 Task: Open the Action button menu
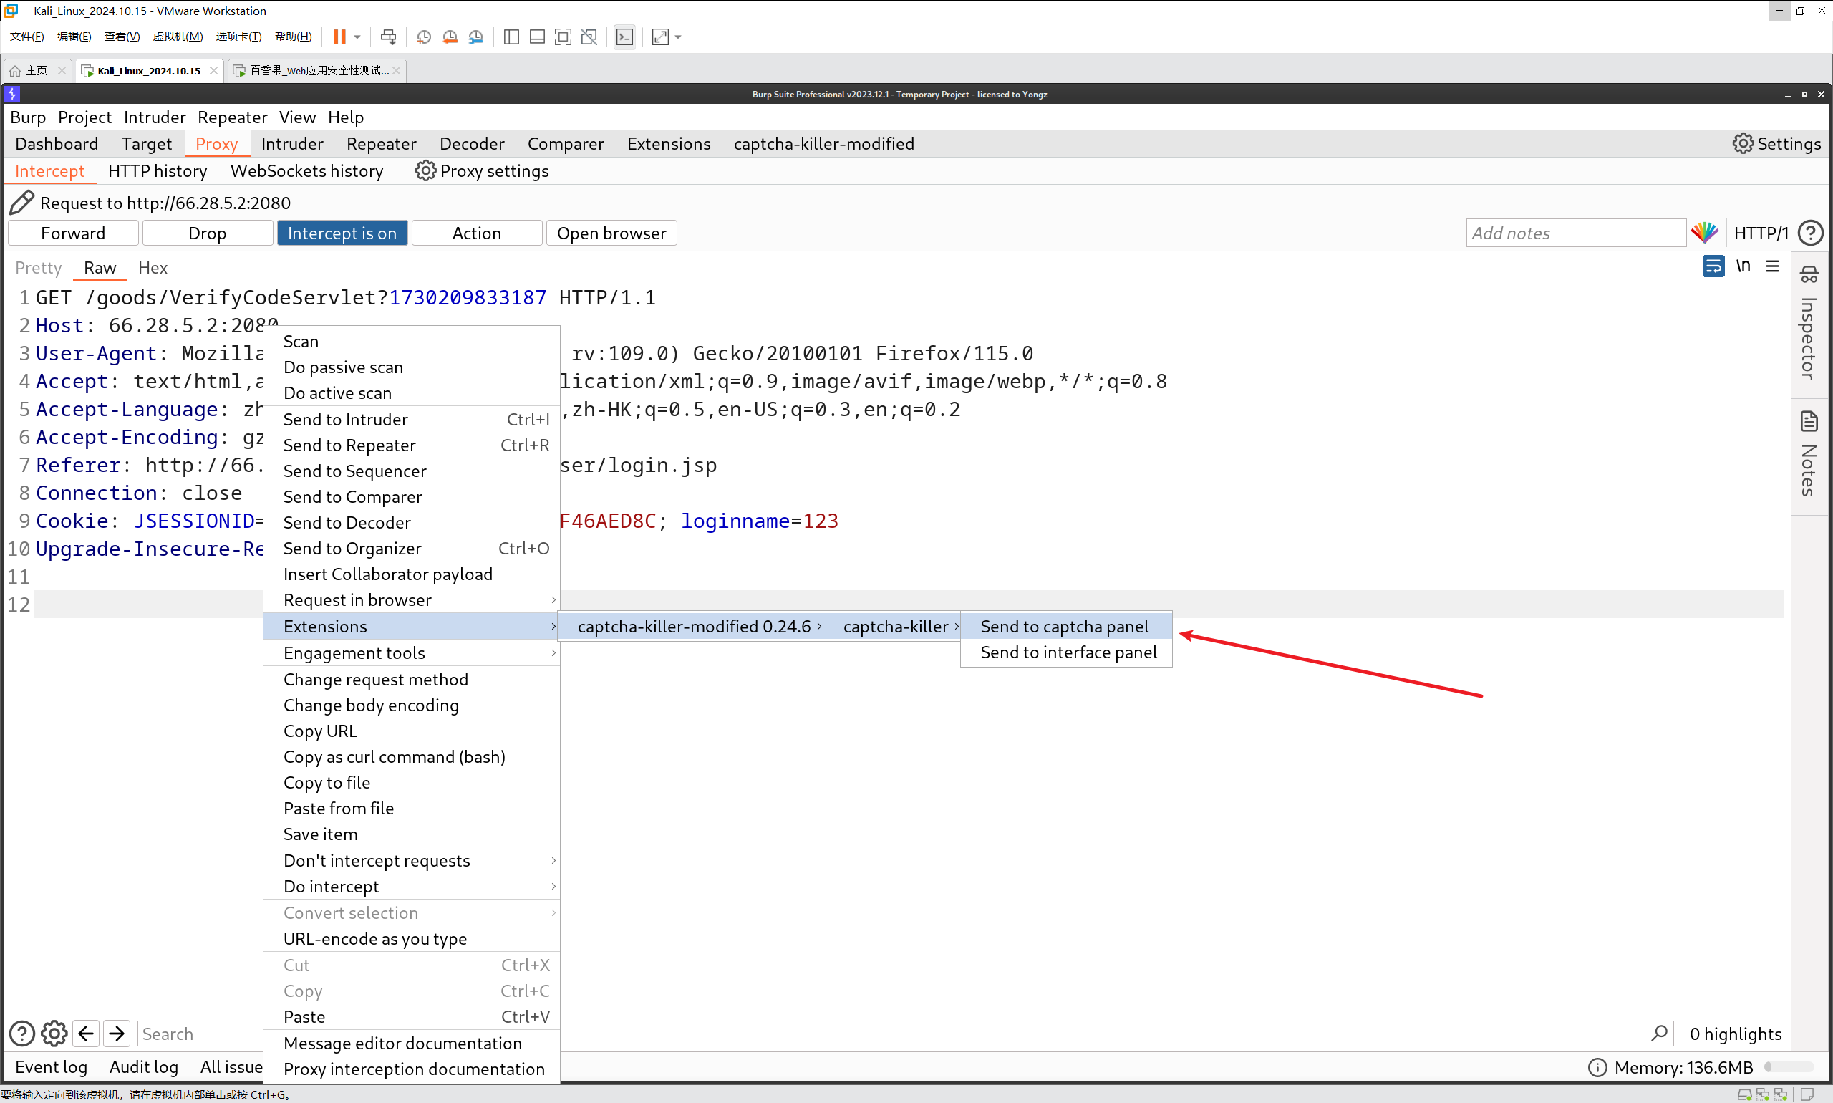pos(476,233)
